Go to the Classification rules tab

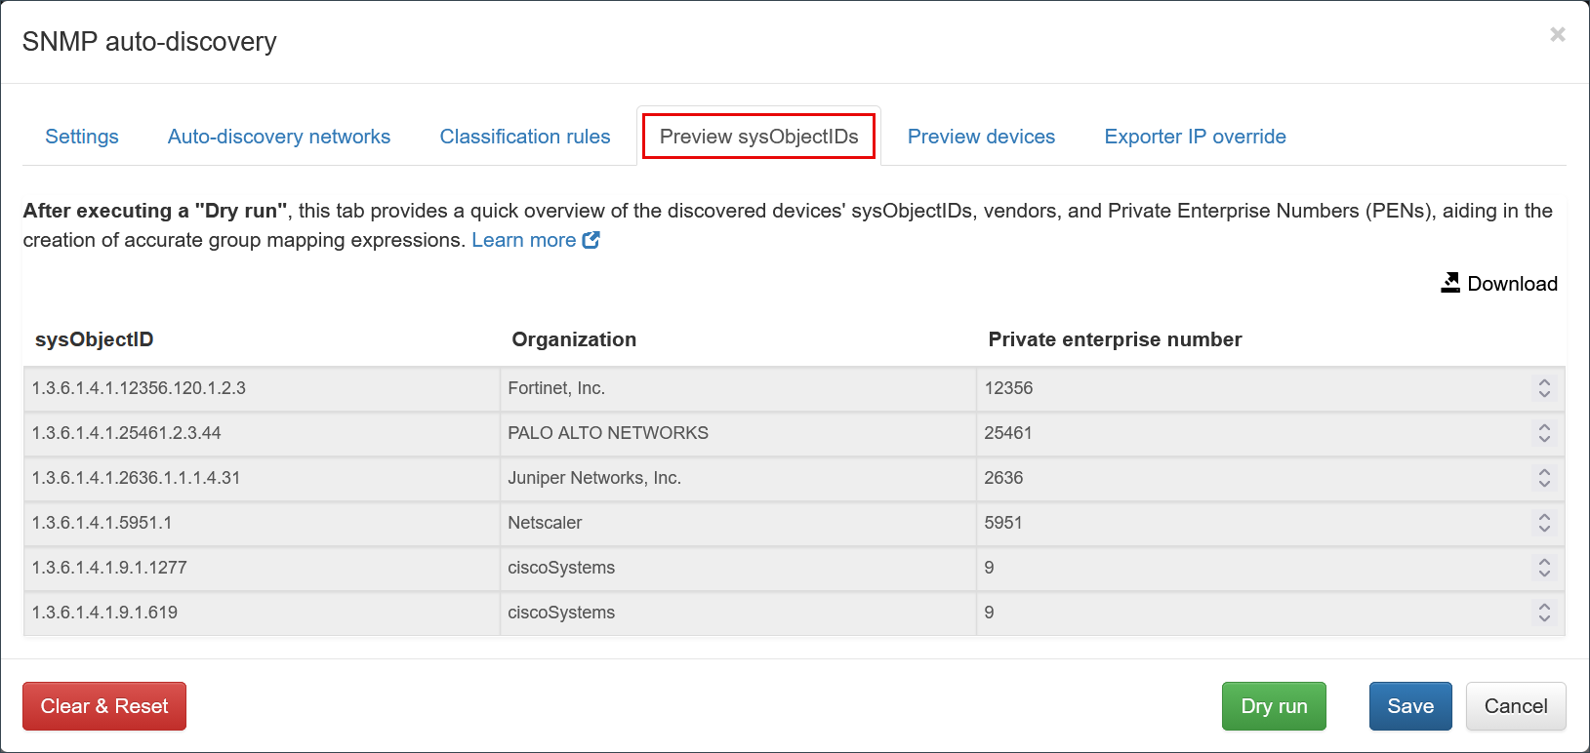(x=525, y=137)
